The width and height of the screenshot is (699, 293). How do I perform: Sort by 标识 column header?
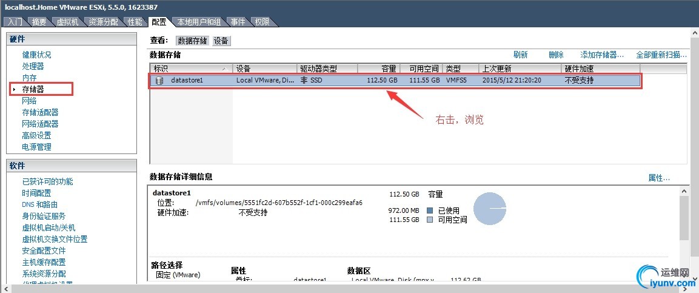192,69
